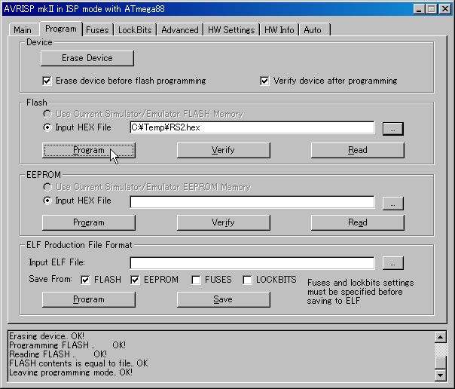Click the EEPROM HEX file path field
Image resolution: width=455 pixels, height=389 pixels.
[252, 202]
